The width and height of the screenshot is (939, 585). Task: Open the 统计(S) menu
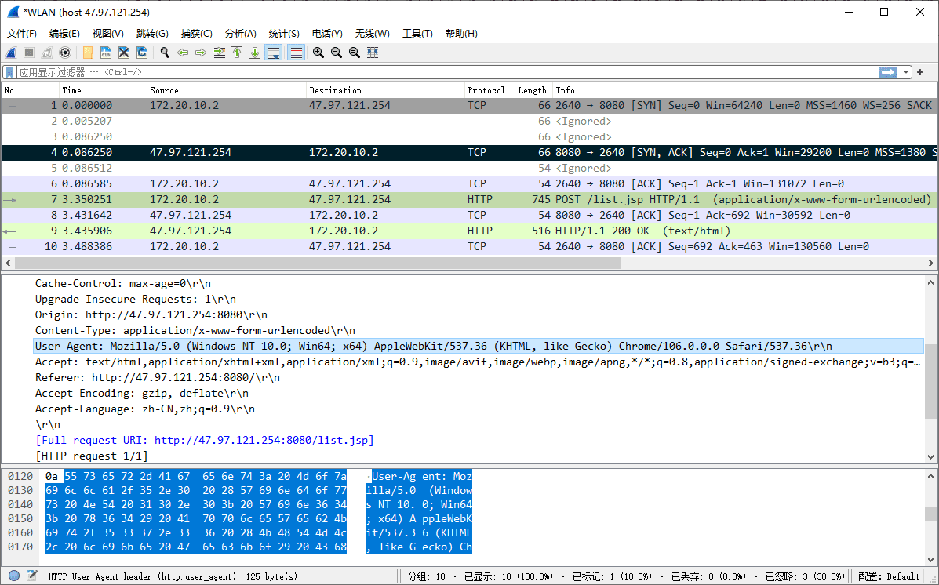click(x=283, y=34)
